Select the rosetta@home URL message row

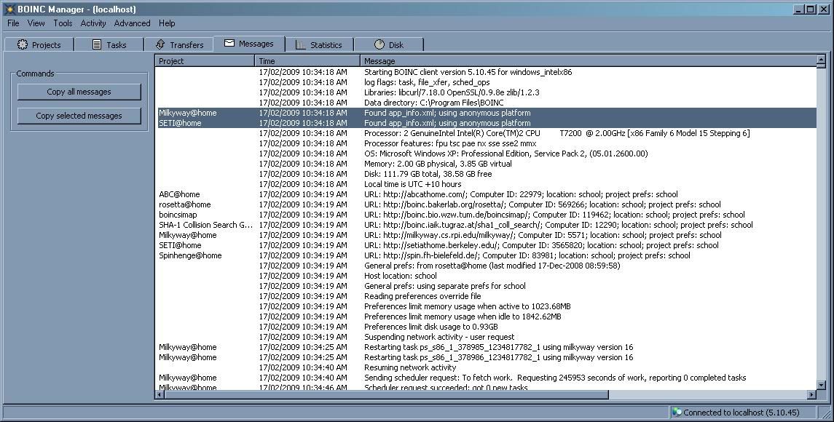pyautogui.click(x=486, y=204)
